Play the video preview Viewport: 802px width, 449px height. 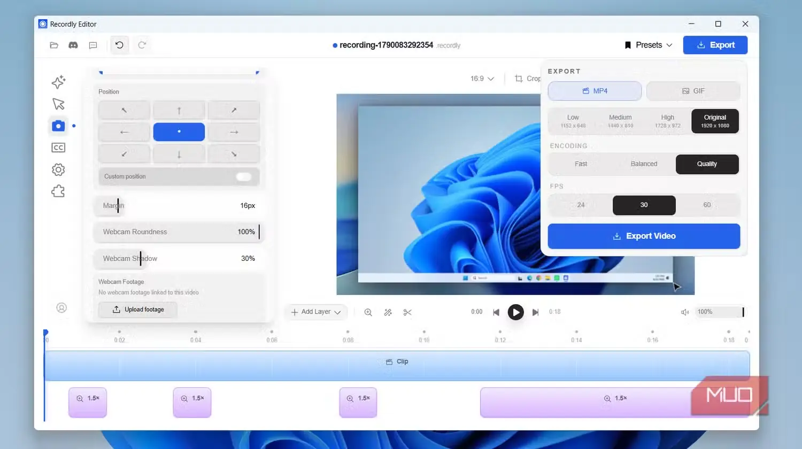click(x=515, y=312)
